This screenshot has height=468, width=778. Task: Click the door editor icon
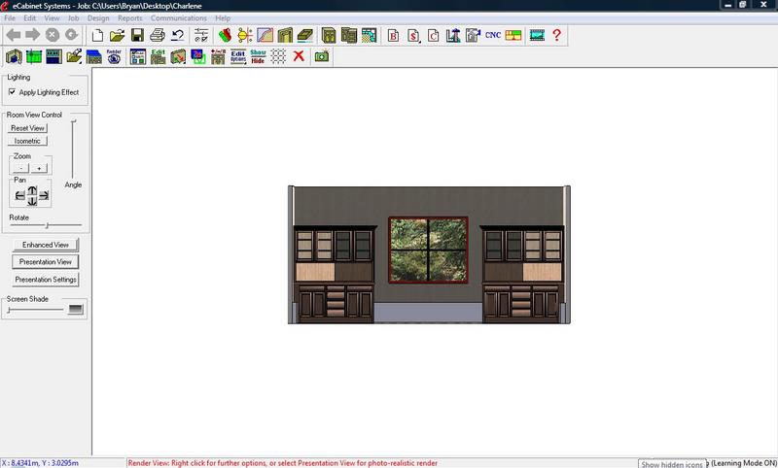[285, 35]
